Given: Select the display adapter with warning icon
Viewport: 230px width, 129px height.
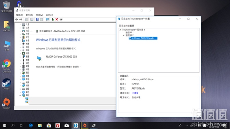Looking at the screenshot, I should 27,102.
